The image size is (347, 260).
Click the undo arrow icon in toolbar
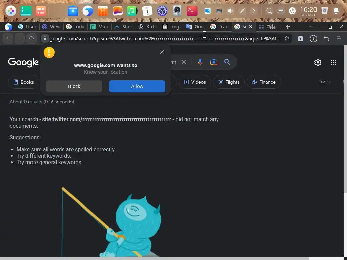[x=326, y=38]
